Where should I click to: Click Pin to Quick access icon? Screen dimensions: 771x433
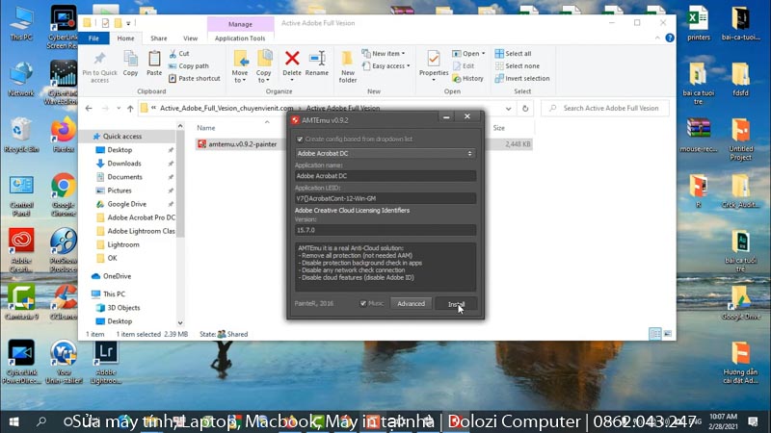coord(99,63)
